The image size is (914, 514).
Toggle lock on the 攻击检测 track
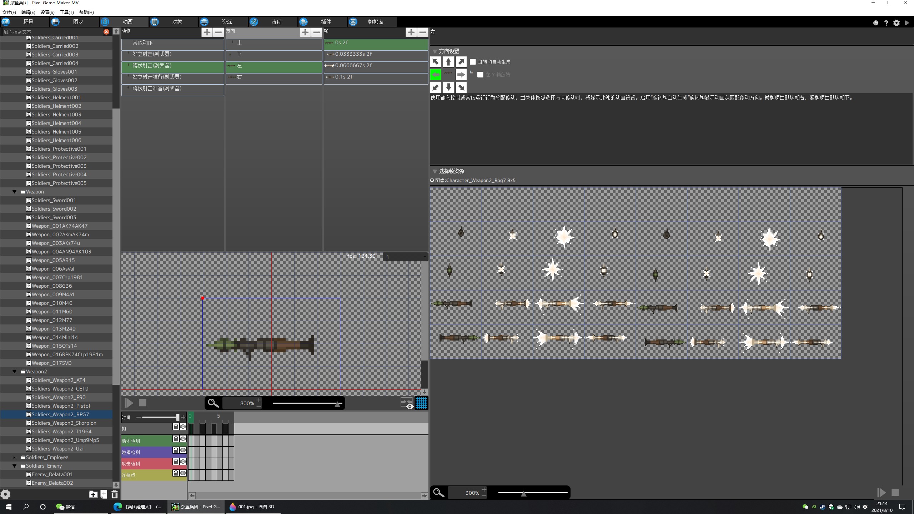pos(176,462)
